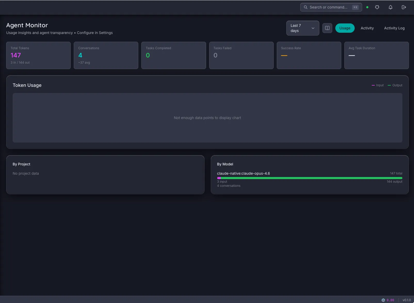Click the ⌘K shortcut badge

[355, 7]
